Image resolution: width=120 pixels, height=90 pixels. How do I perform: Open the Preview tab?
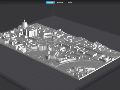[x=60, y=2]
